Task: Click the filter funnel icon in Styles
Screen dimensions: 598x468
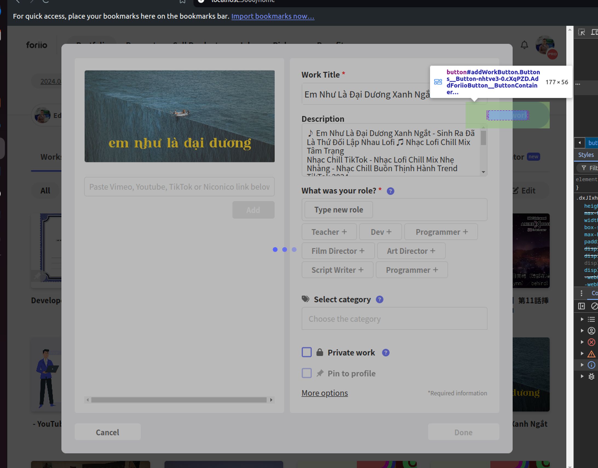Action: 584,168
